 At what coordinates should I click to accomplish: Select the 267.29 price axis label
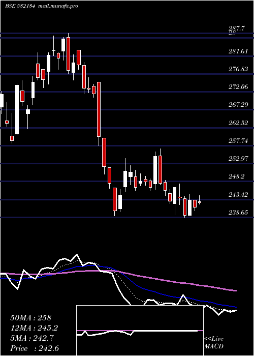click(238, 105)
